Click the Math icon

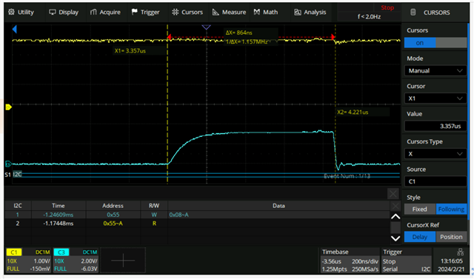click(x=257, y=12)
